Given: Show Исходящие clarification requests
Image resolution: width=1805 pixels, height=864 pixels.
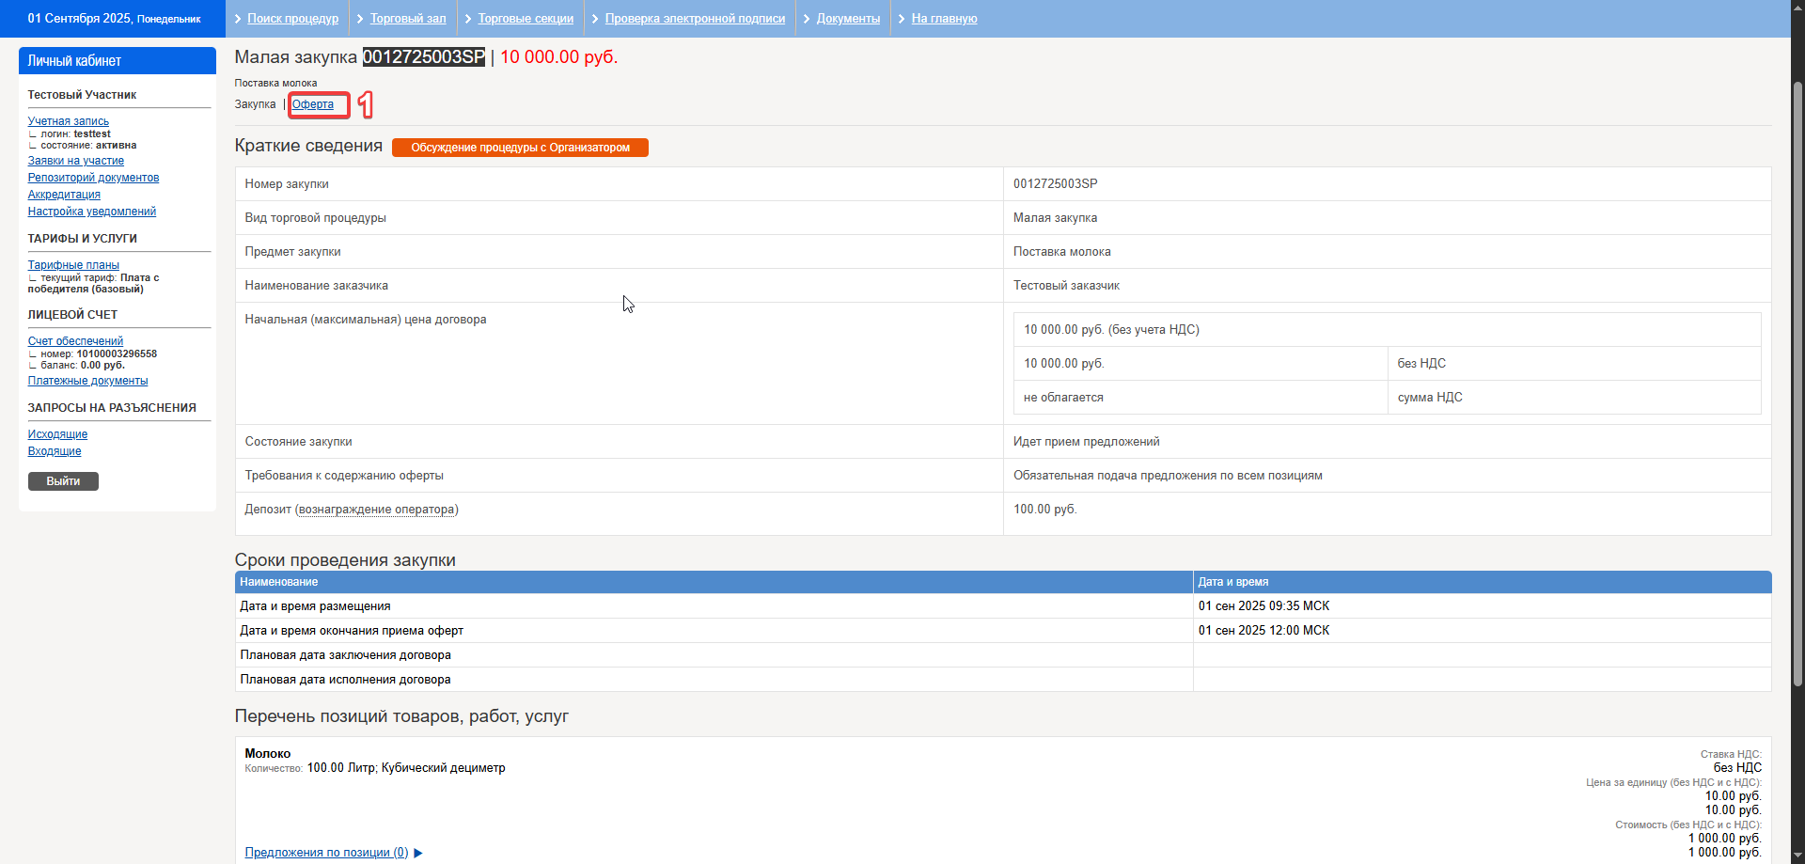Looking at the screenshot, I should pyautogui.click(x=57, y=434).
